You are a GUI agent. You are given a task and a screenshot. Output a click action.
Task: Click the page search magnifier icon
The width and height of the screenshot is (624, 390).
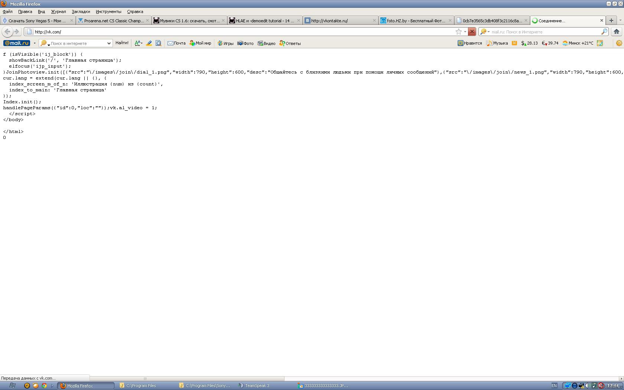click(x=158, y=43)
